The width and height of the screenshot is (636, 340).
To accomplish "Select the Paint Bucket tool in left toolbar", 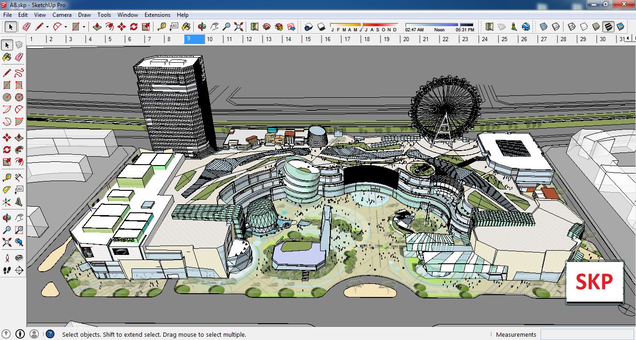I will [x=7, y=57].
